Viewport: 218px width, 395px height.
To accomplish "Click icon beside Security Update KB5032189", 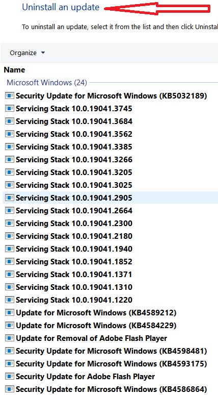I will coord(10,96).
